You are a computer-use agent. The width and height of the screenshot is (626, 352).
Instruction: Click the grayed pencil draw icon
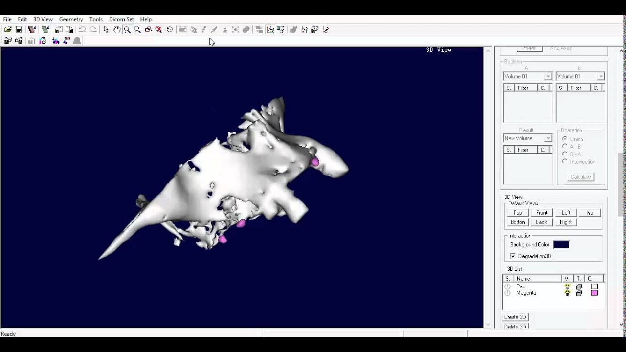click(204, 30)
